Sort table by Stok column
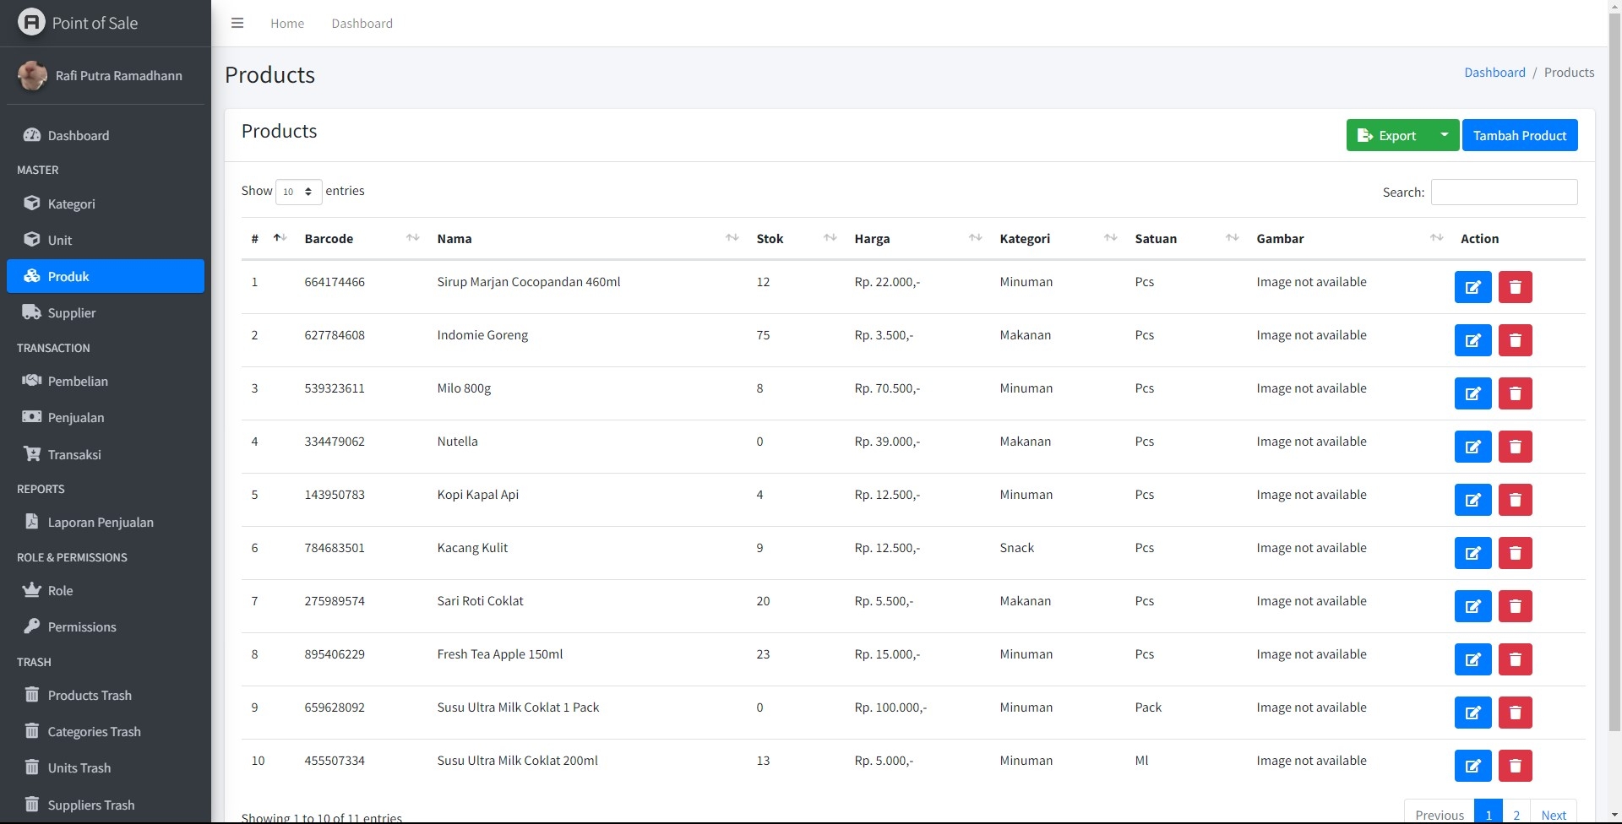 (796, 238)
